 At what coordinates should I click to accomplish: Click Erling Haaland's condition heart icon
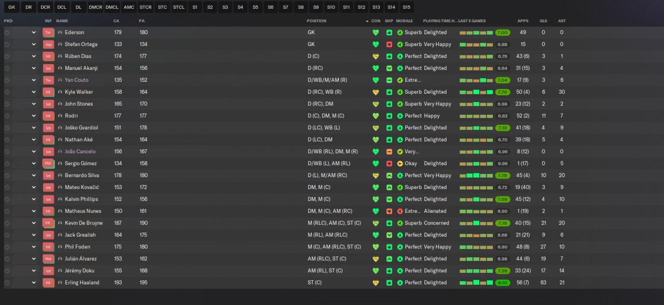pyautogui.click(x=376, y=282)
